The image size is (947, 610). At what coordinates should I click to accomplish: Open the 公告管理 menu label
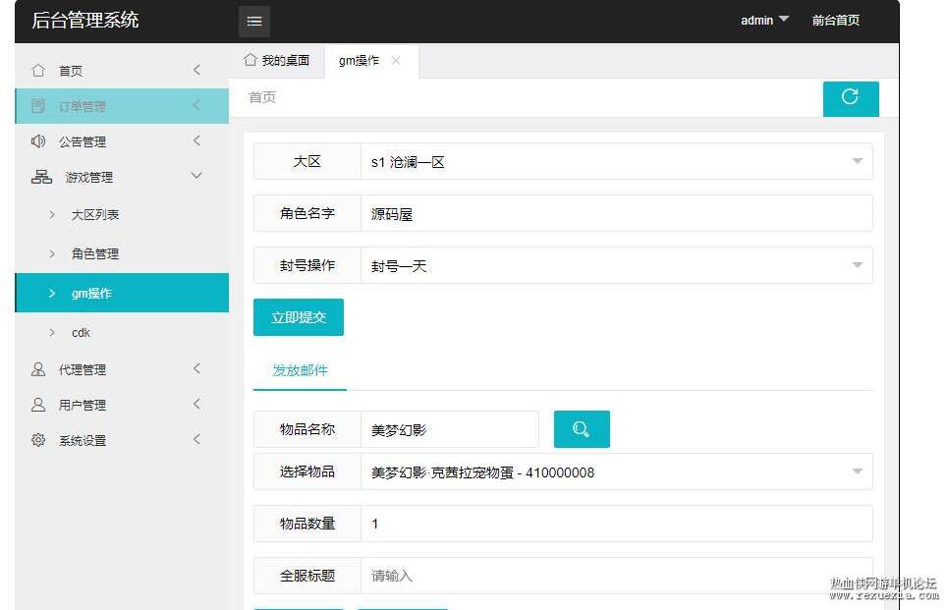[x=83, y=141]
